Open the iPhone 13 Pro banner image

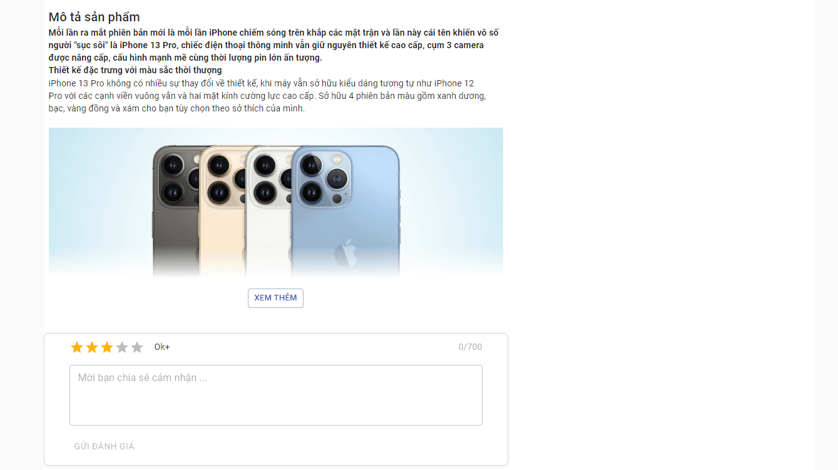coord(276,202)
